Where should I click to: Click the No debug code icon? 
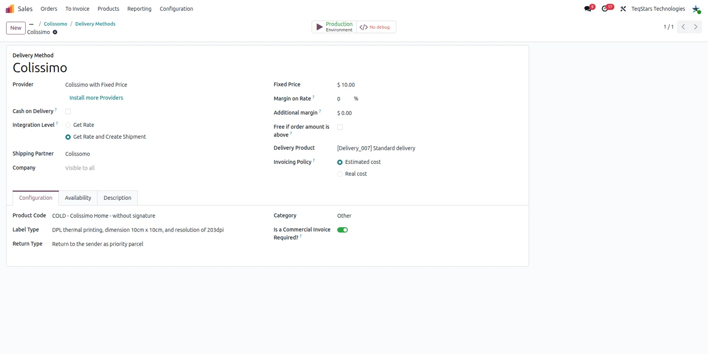click(x=364, y=27)
